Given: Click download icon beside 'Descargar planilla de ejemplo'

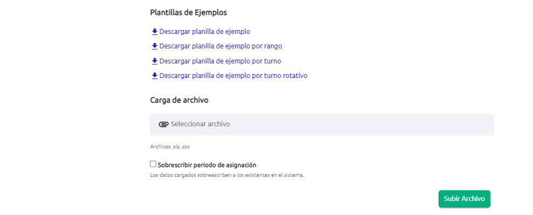Looking at the screenshot, I should tap(154, 32).
